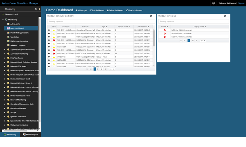Expand details of demo app2 alert row
The width and height of the screenshot is (246, 147).
[49, 37]
